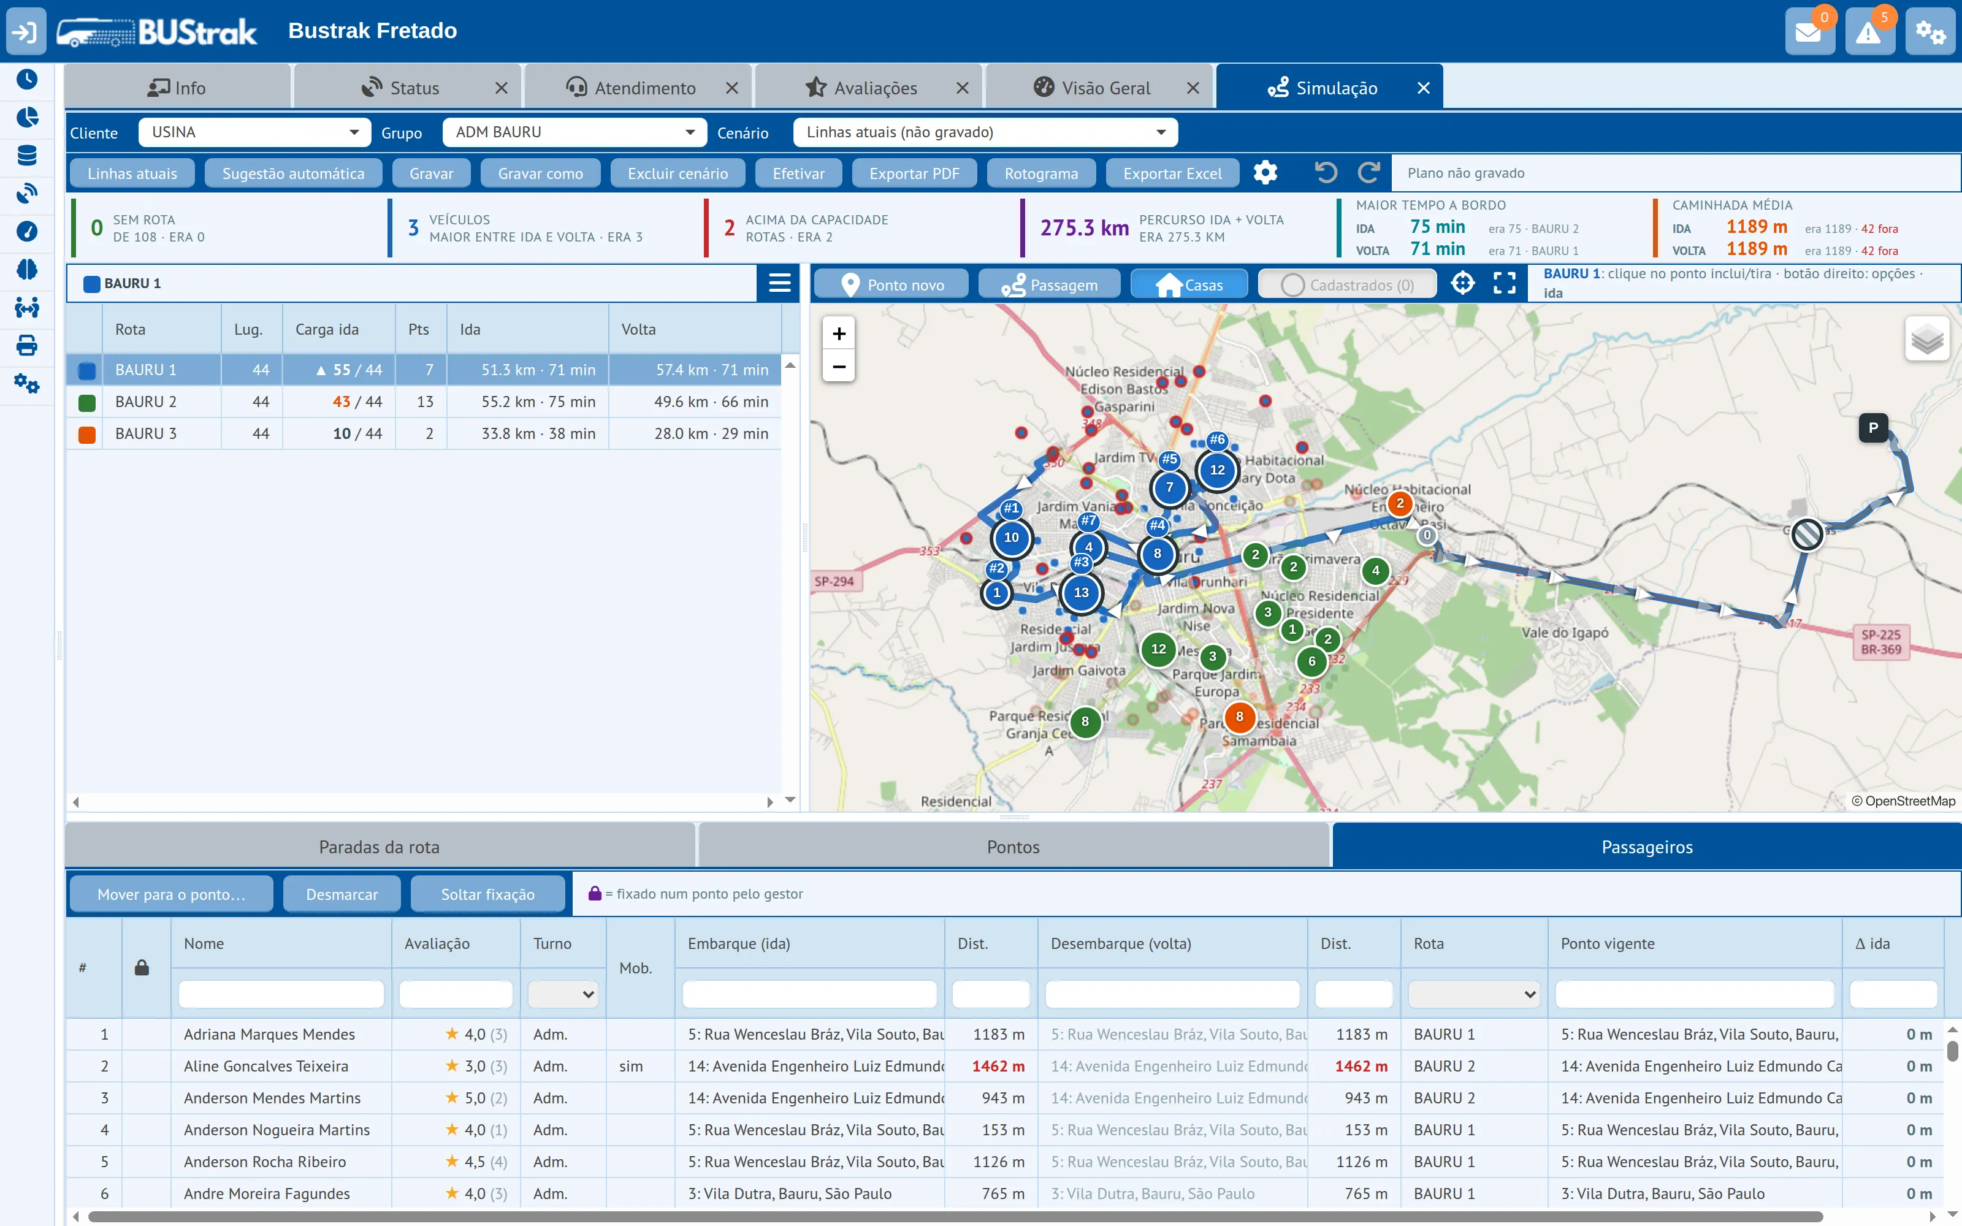Open the Cliente USINA dropdown

point(254,132)
